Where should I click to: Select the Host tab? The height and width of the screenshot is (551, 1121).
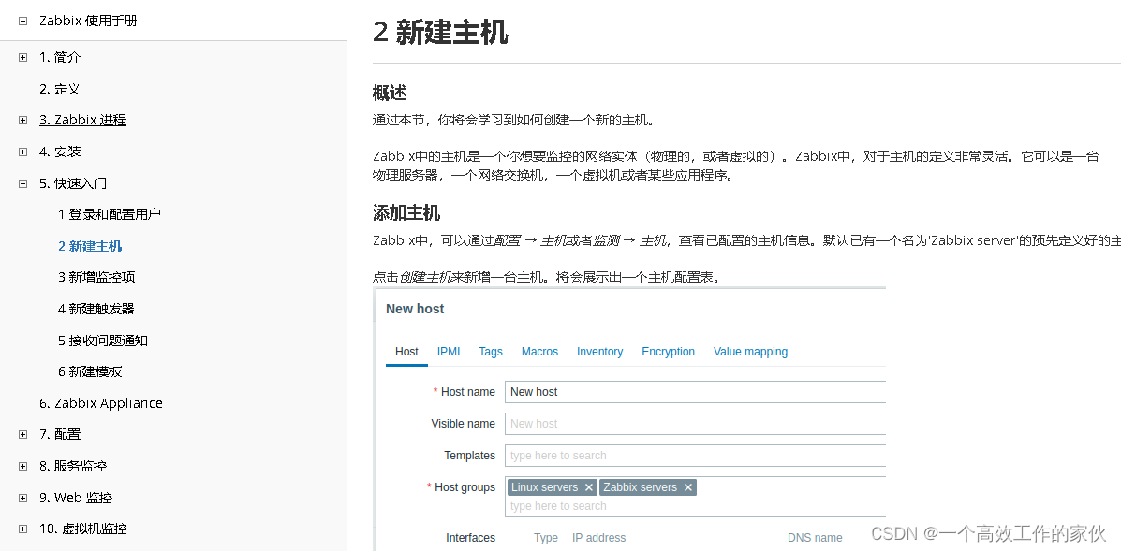(x=406, y=351)
